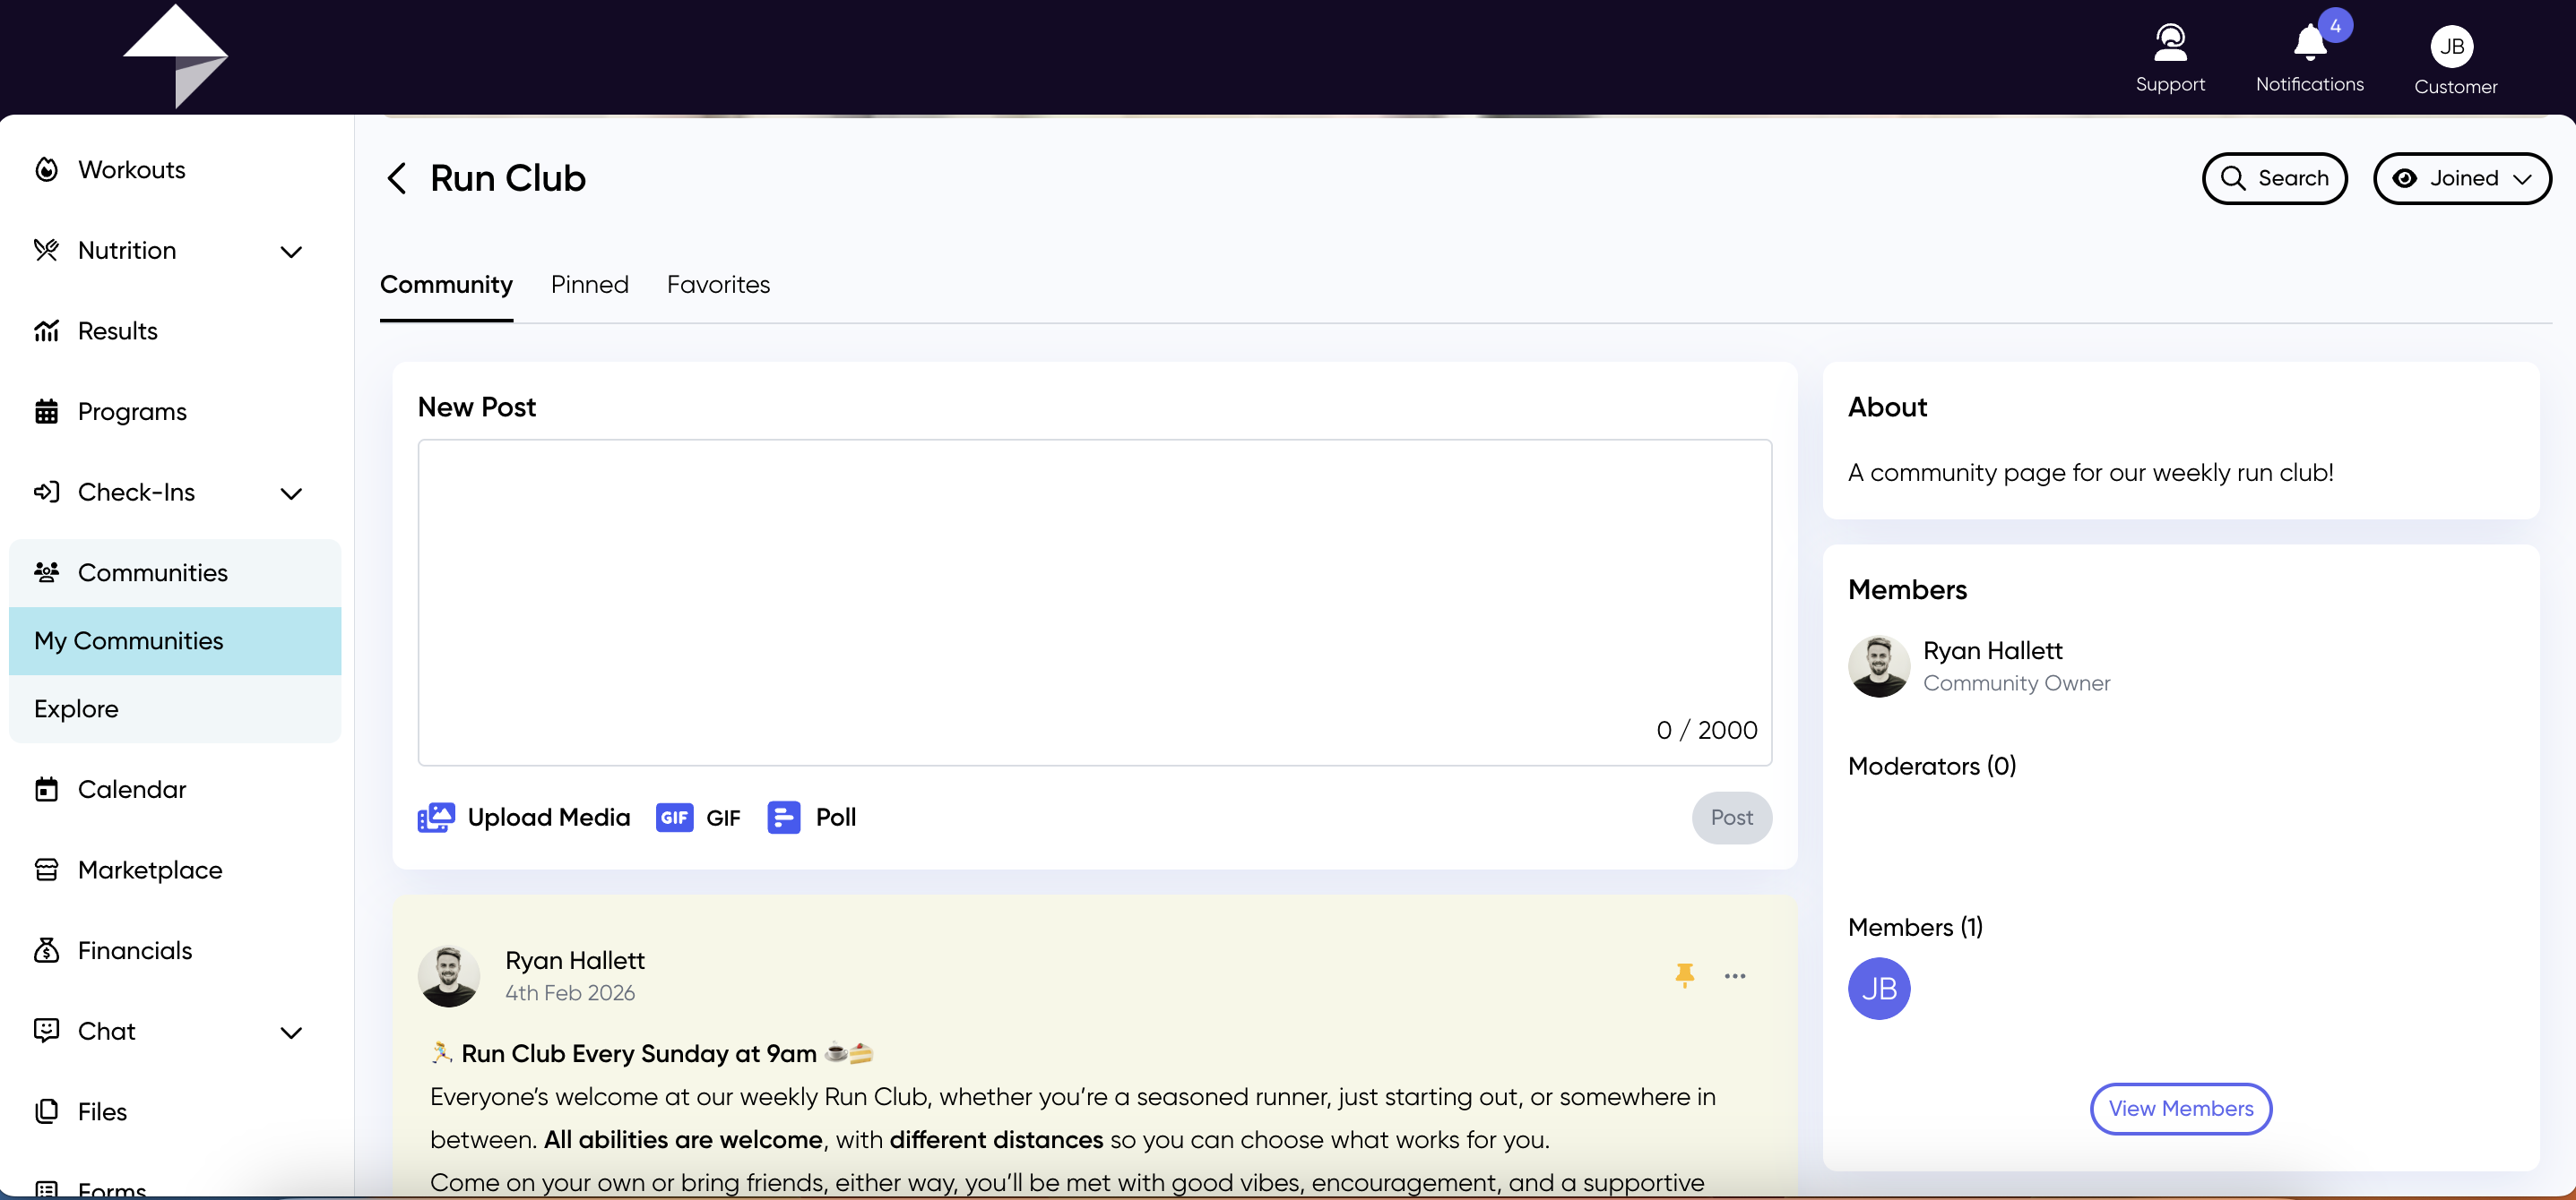2576x1200 pixels.
Task: Expand the Nutrition submenu chevron
Action: (291, 252)
